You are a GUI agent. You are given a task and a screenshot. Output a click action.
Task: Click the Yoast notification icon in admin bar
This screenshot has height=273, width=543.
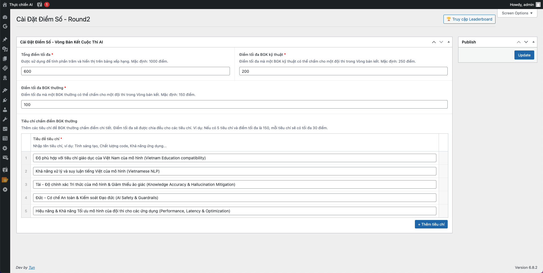(x=40, y=5)
